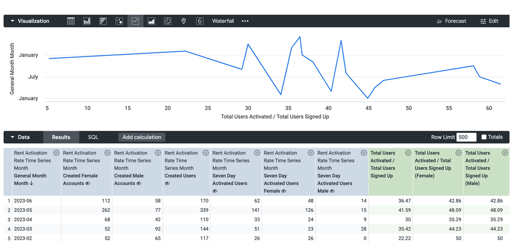Toggle hidden icon on Activated Users Male
Image resolution: width=518 pixels, height=244 pixels.
(332, 191)
